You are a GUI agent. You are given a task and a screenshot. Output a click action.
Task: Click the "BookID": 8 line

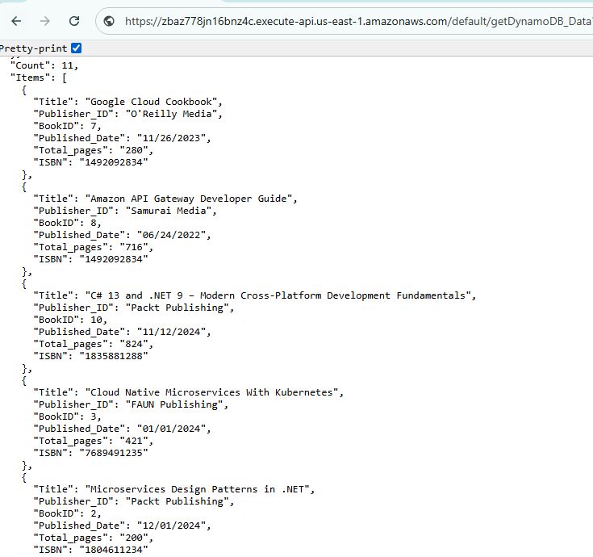click(x=67, y=223)
